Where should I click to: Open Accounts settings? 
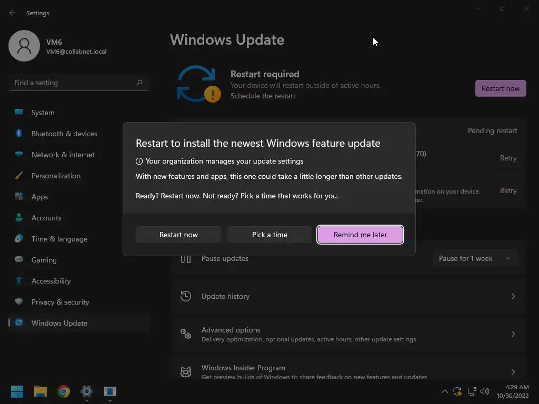(79, 218)
